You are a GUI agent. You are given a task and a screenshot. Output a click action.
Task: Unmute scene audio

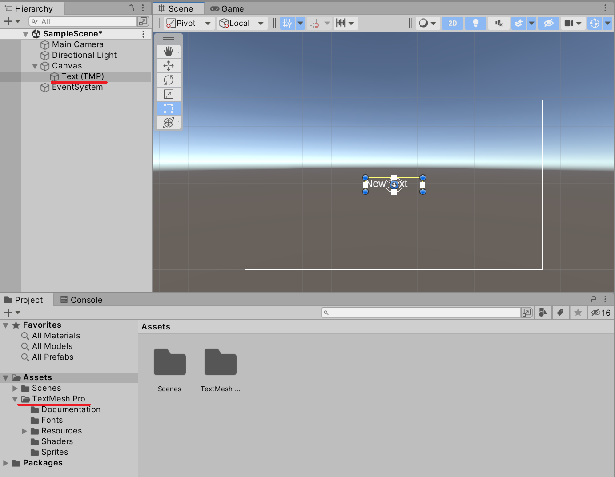498,23
